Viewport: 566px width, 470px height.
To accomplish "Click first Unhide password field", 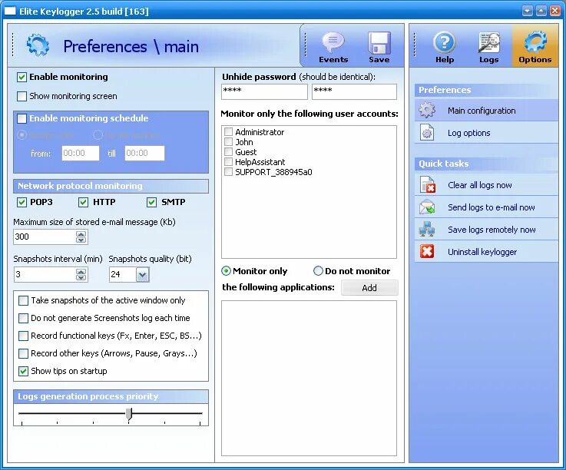I will tap(264, 91).
